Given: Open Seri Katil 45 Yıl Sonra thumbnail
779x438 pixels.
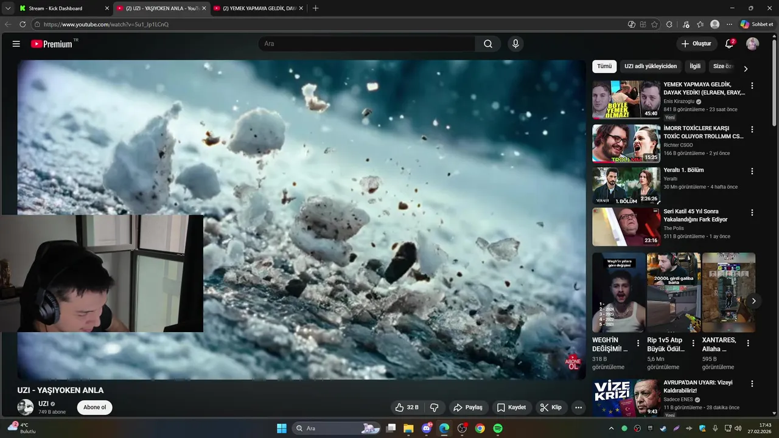Looking at the screenshot, I should [x=626, y=227].
